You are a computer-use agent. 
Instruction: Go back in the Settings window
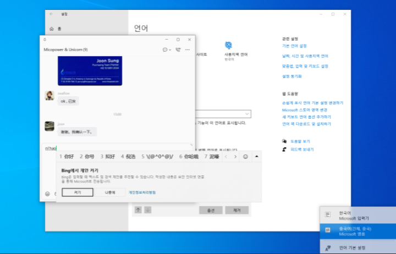[52, 14]
